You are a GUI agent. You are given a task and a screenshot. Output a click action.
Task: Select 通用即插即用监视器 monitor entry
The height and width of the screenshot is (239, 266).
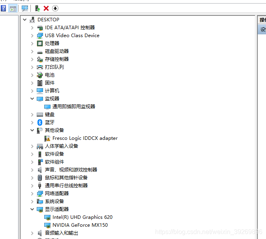pyautogui.click(x=74, y=107)
